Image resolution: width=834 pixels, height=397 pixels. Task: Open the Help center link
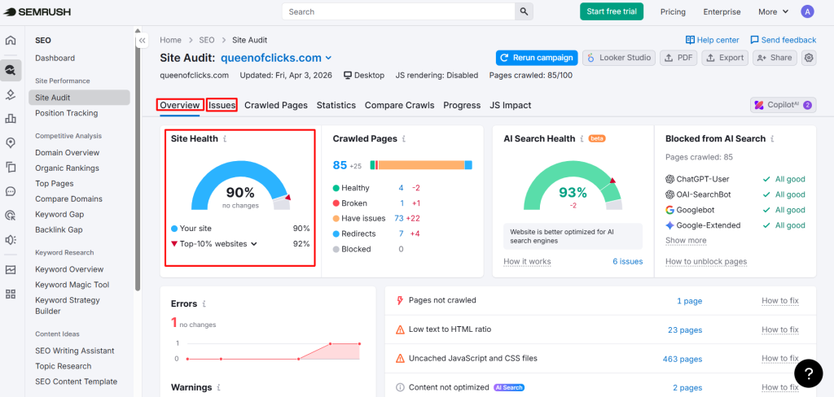[x=712, y=40]
